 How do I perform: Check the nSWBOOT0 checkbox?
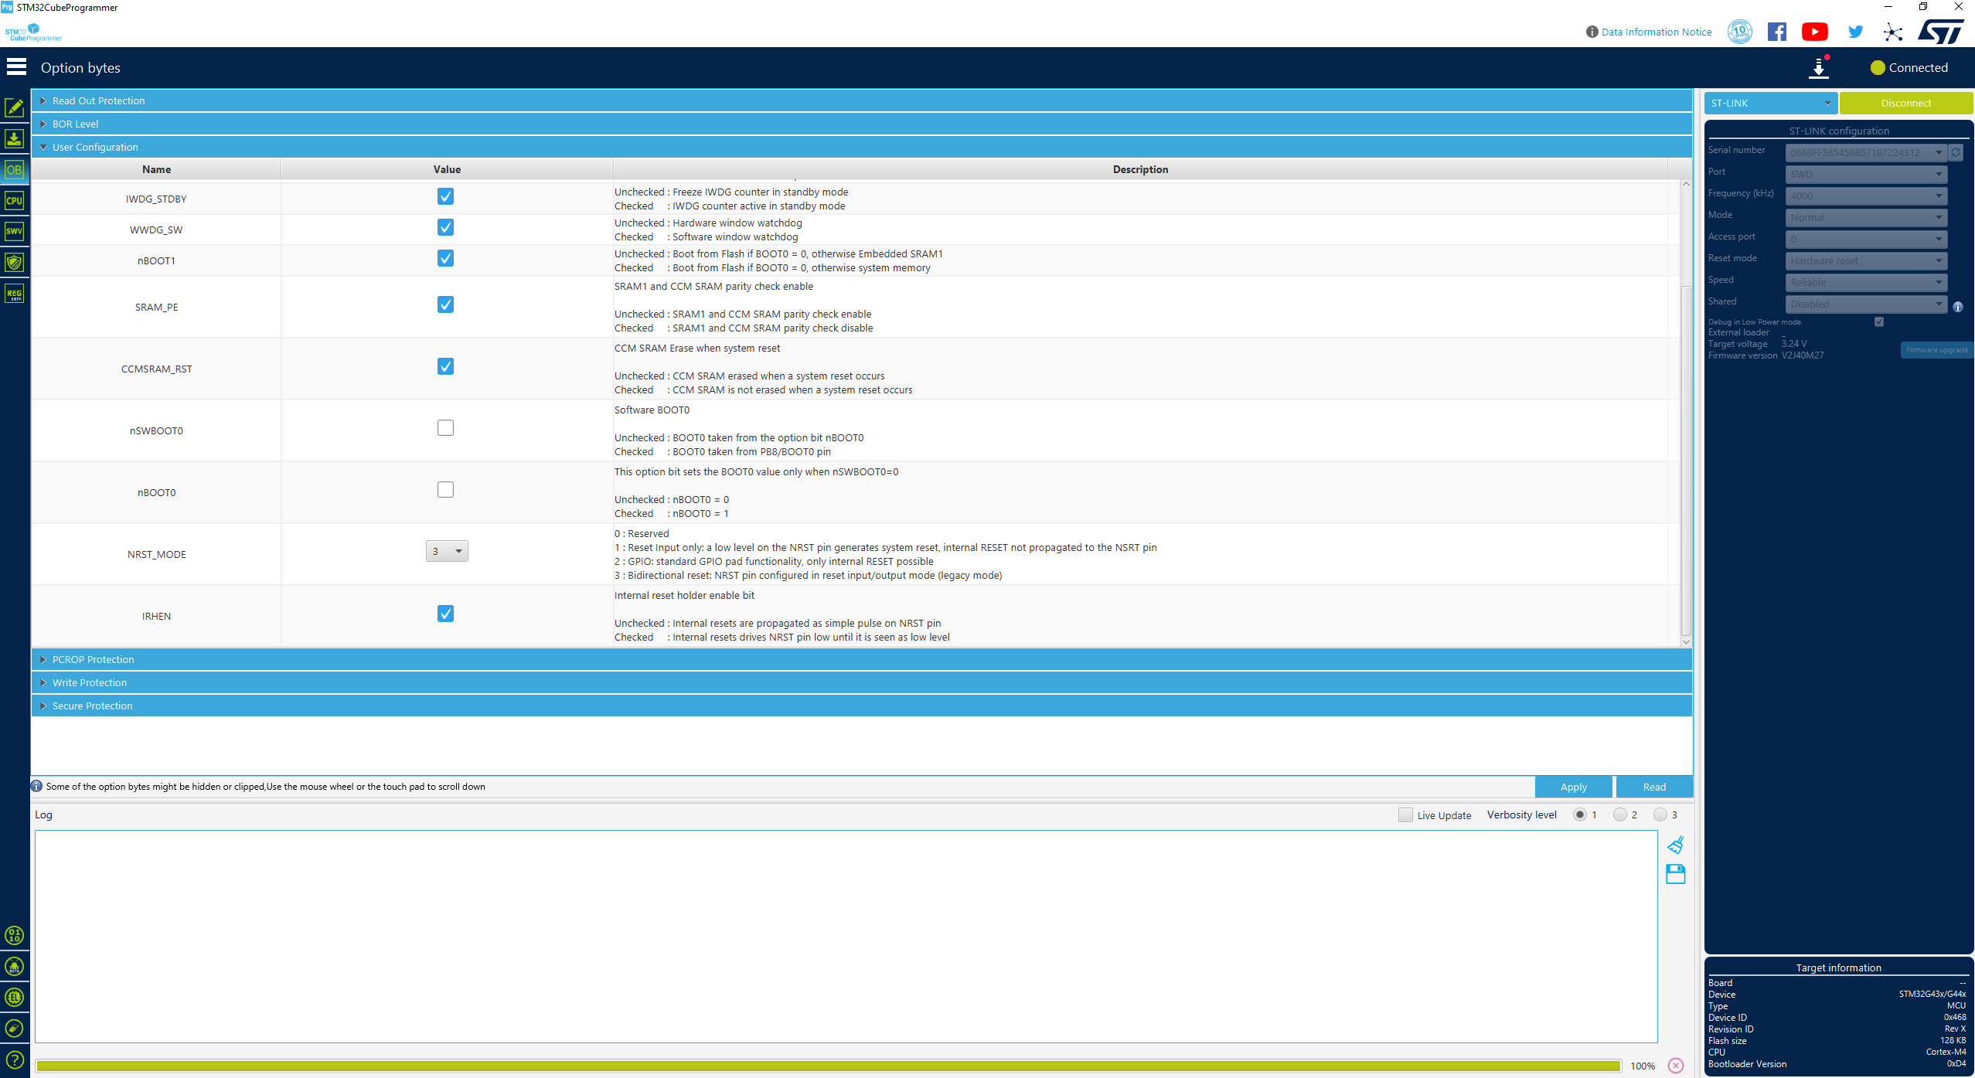coord(445,428)
